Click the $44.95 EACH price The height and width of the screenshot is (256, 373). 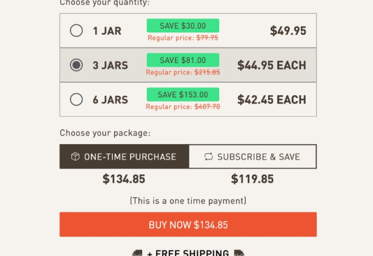pos(272,65)
